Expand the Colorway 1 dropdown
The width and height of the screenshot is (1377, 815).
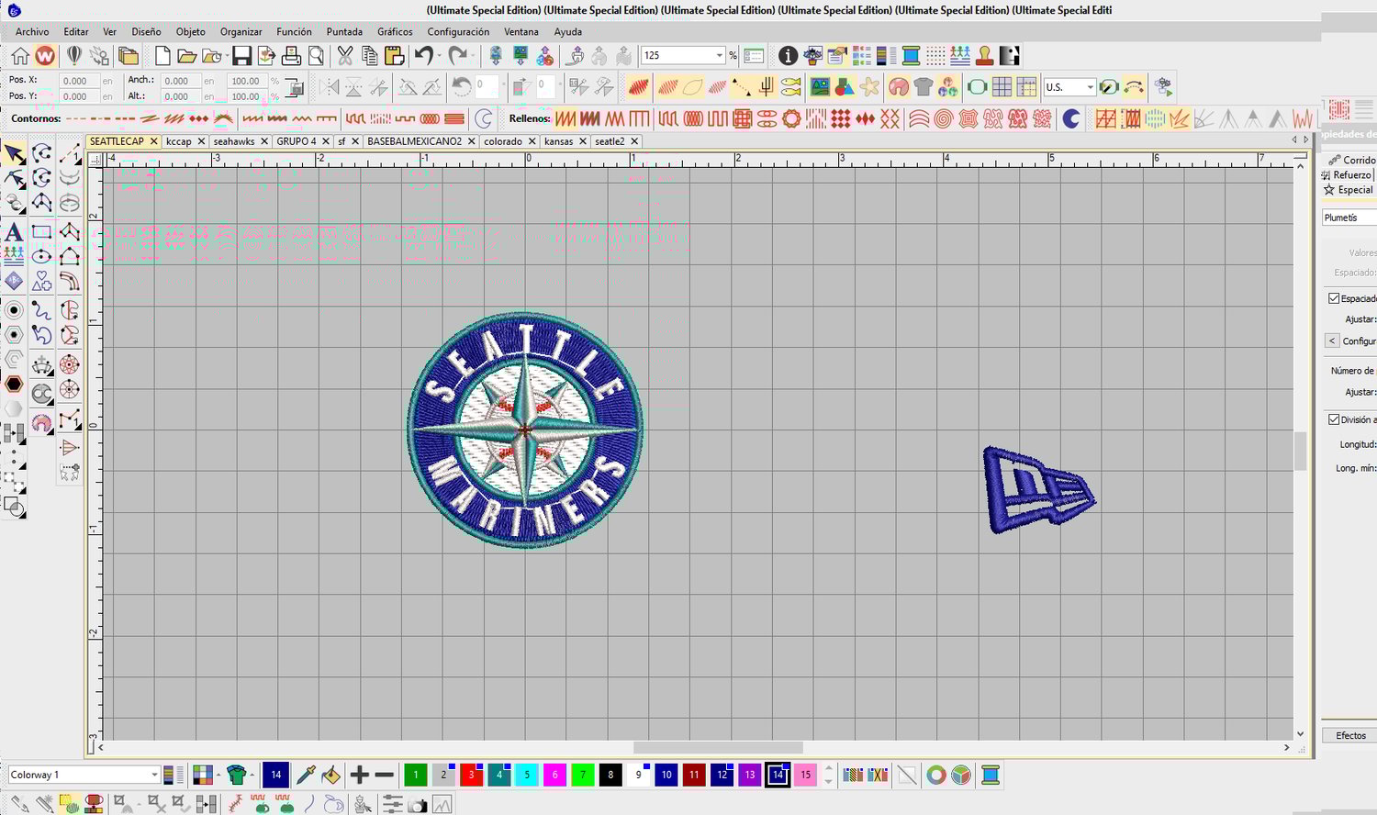point(154,775)
